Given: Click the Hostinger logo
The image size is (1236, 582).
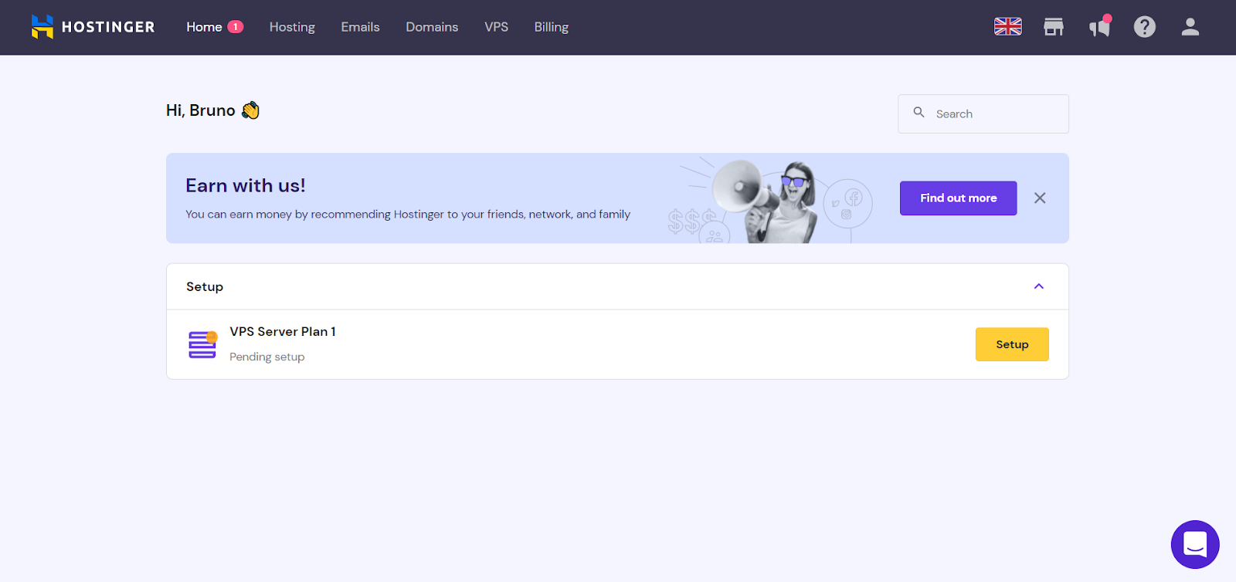Looking at the screenshot, I should coord(93,27).
